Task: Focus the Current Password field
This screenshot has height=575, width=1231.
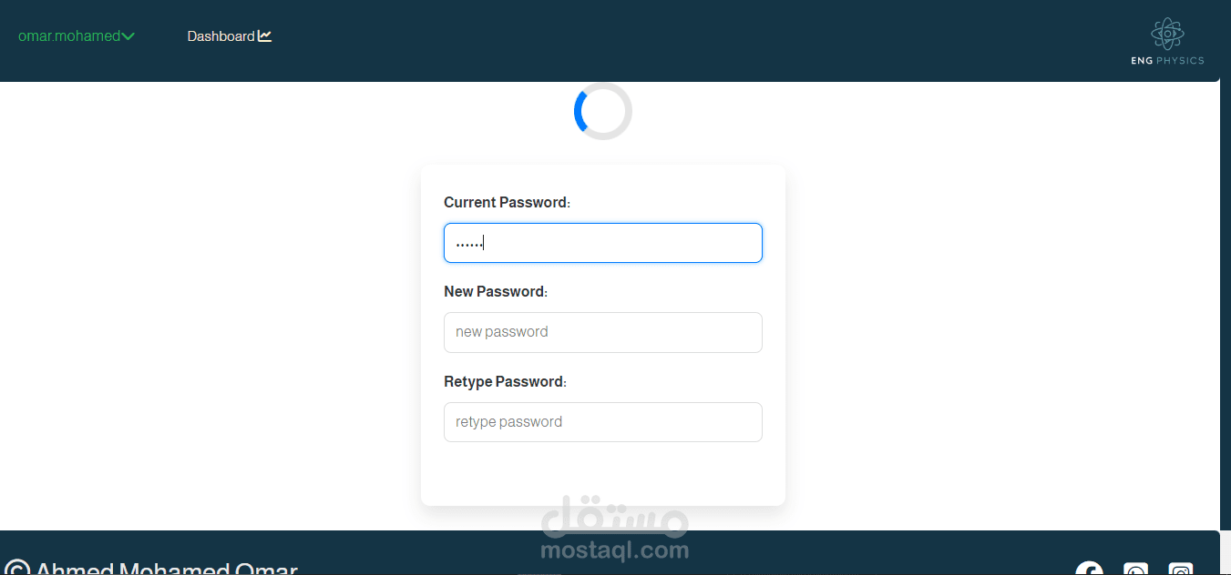Action: tap(603, 243)
